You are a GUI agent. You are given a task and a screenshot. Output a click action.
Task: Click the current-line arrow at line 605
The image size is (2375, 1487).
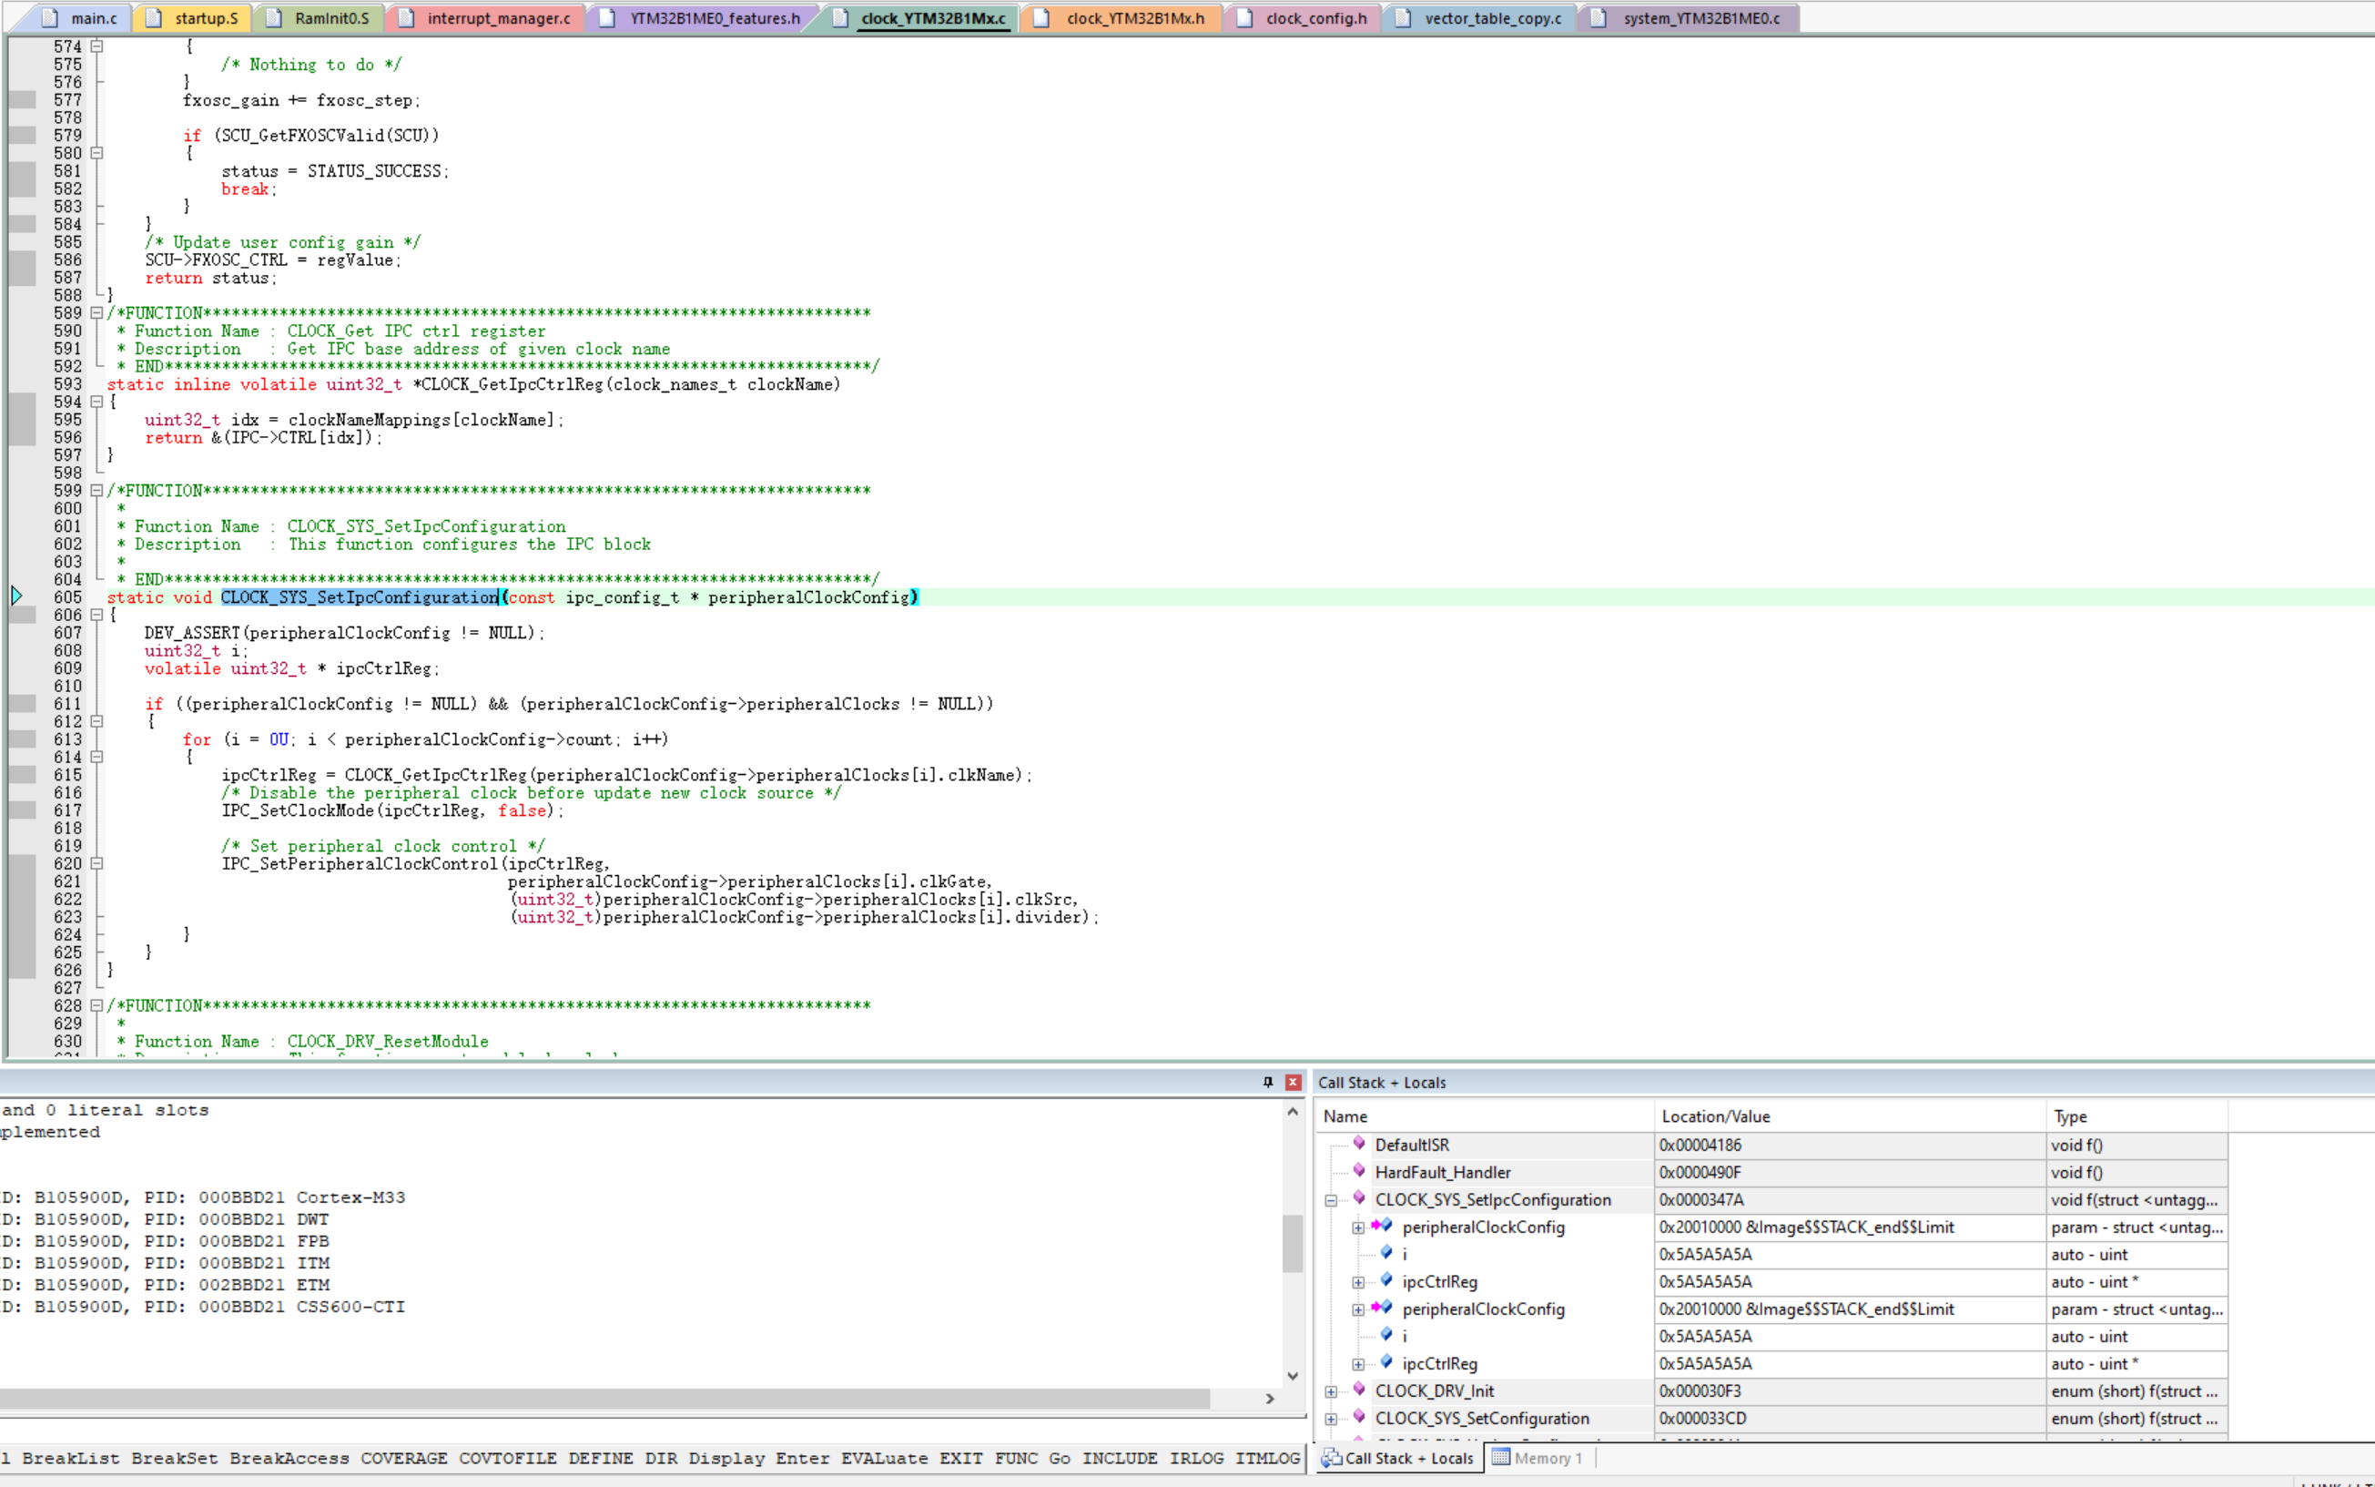pos(16,595)
